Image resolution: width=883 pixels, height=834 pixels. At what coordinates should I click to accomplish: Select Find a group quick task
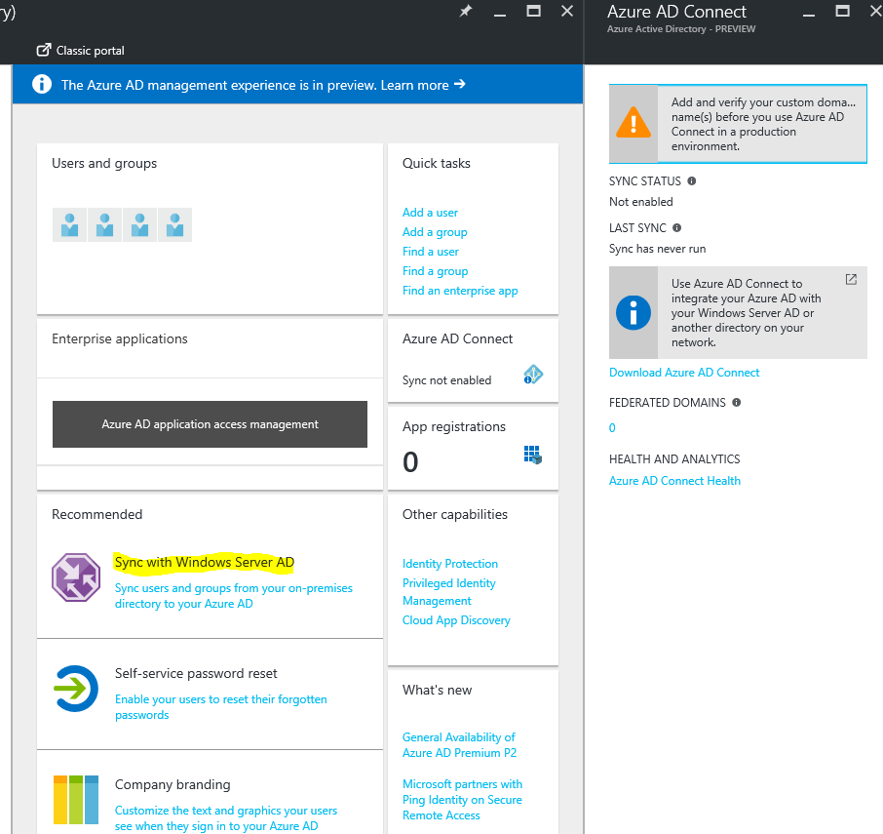click(436, 271)
